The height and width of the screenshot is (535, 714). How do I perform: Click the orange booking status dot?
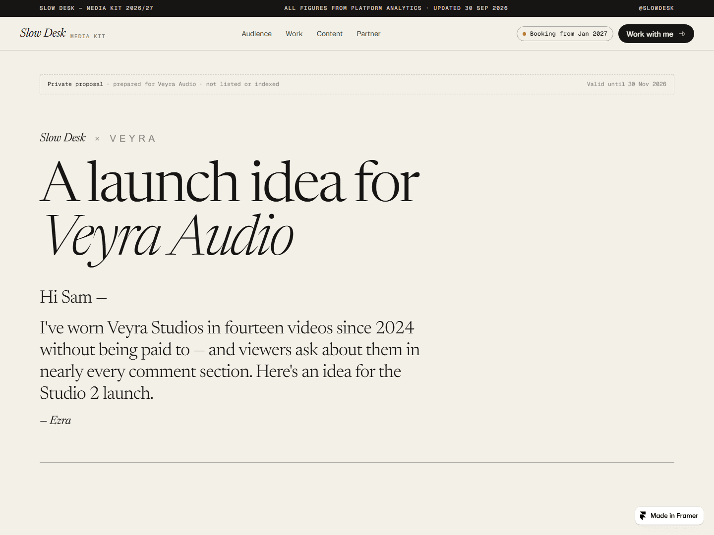click(524, 34)
